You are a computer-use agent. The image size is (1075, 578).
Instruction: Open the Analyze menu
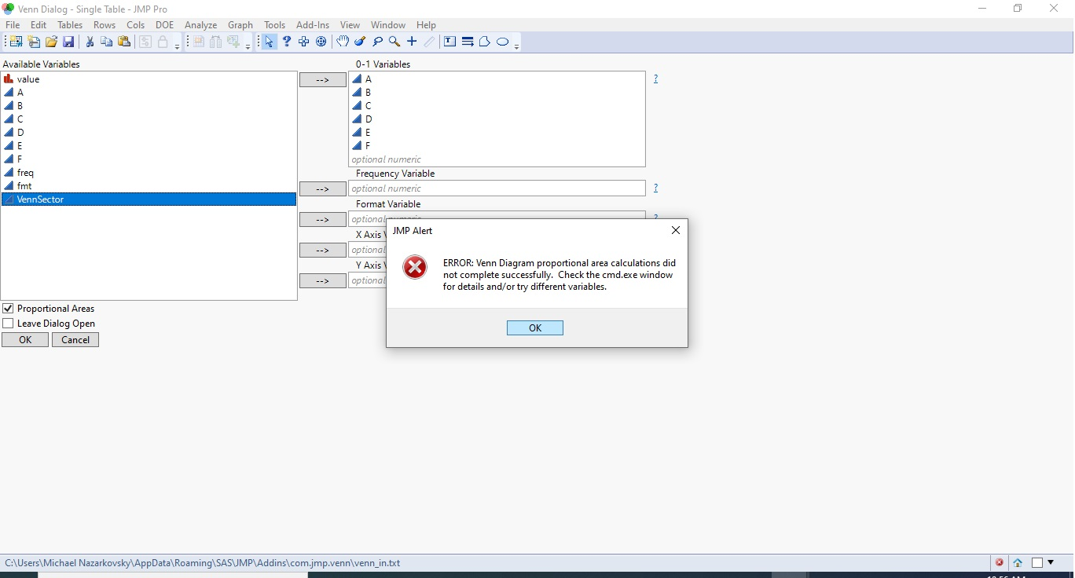point(200,25)
